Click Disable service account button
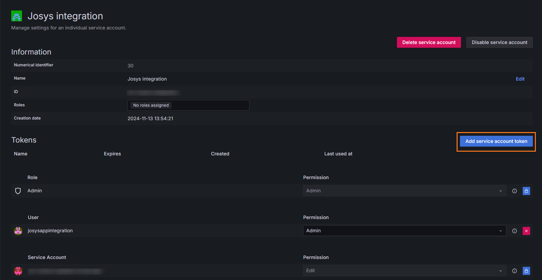 [499, 42]
